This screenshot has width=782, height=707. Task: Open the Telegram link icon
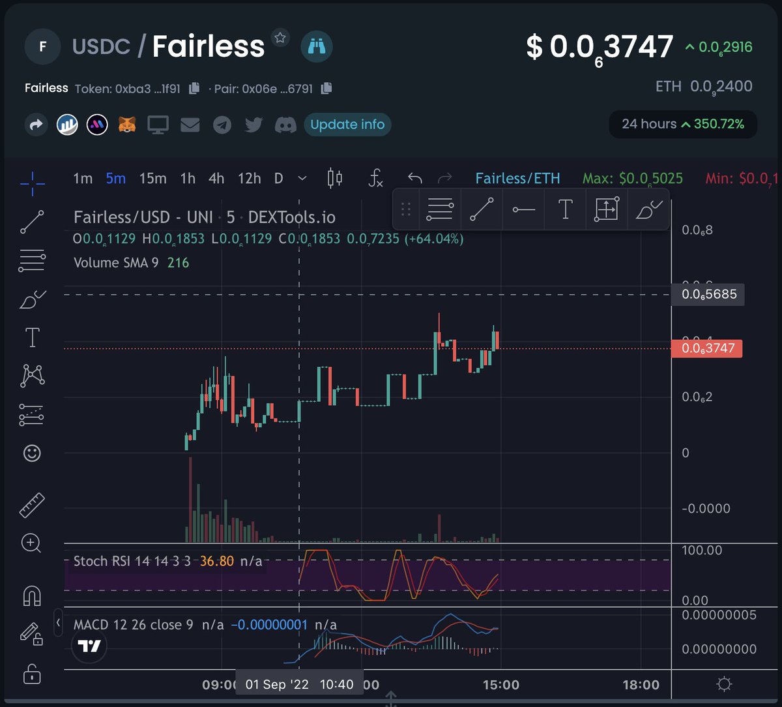pos(222,125)
